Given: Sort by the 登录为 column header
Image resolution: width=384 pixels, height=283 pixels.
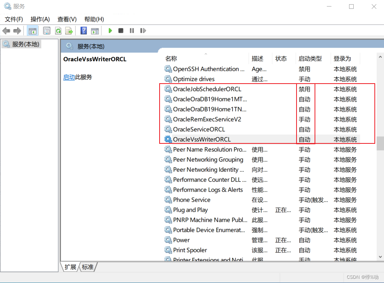Looking at the screenshot, I should (342, 59).
